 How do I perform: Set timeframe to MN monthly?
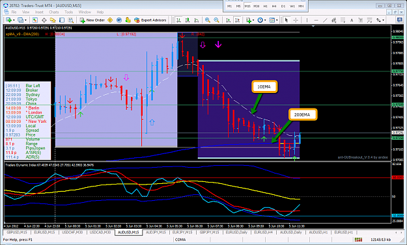pyautogui.click(x=301, y=6)
